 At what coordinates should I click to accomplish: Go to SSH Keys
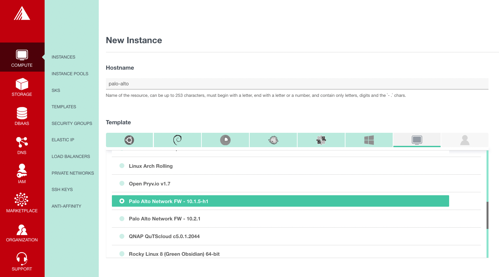pyautogui.click(x=62, y=189)
